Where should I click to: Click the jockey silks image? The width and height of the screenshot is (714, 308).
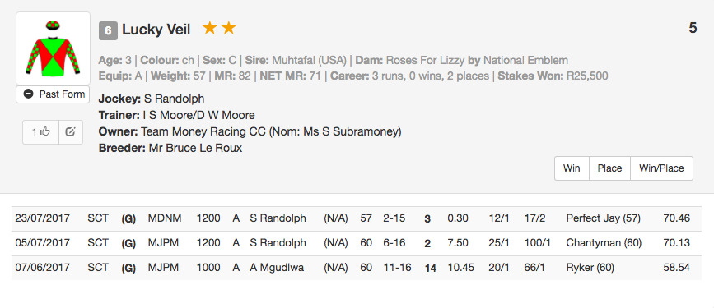[54, 48]
